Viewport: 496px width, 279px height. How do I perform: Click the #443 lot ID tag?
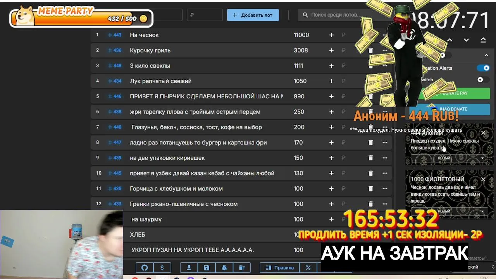(115, 35)
